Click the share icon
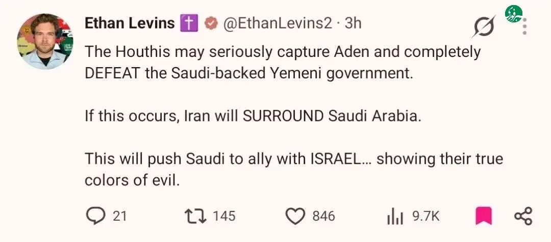The width and height of the screenshot is (551, 242). (523, 216)
